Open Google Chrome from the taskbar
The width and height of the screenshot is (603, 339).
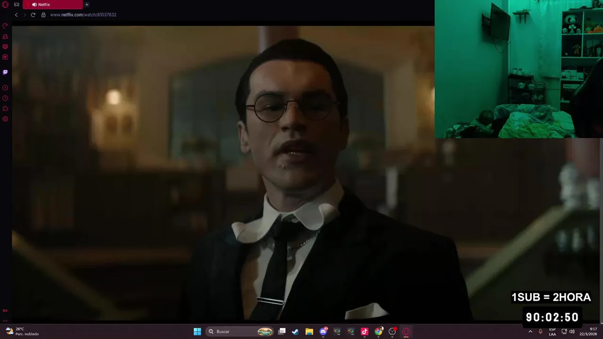[x=378, y=331]
